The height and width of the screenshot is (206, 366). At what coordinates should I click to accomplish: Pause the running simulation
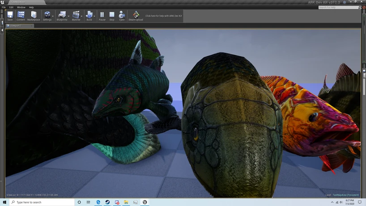click(x=102, y=16)
